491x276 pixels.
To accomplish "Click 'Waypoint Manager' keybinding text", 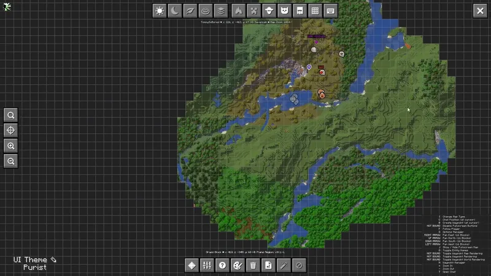I will point(454,263).
